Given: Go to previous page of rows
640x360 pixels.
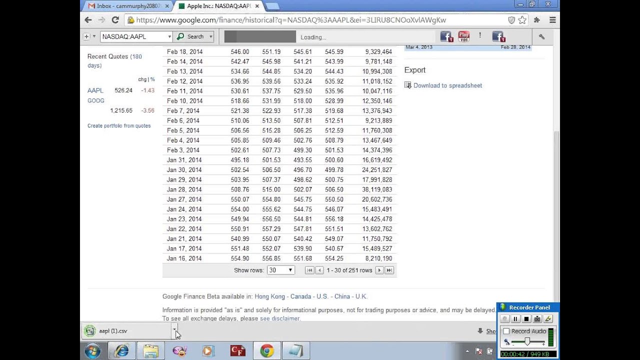Looking at the screenshot, I should pyautogui.click(x=319, y=270).
